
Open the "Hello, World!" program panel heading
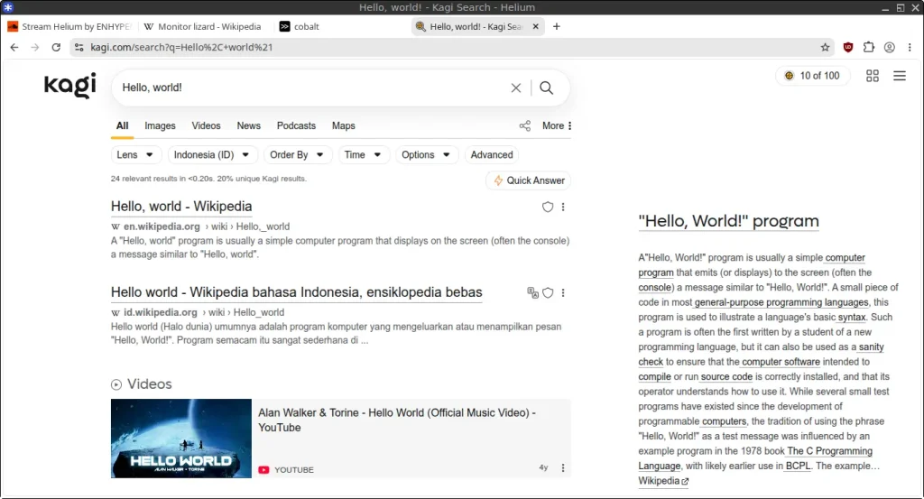pyautogui.click(x=728, y=221)
